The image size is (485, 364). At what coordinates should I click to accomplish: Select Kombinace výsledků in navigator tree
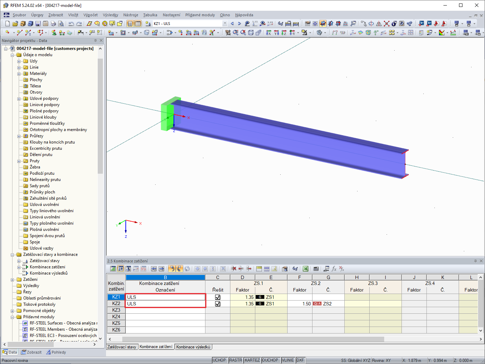[48, 273]
